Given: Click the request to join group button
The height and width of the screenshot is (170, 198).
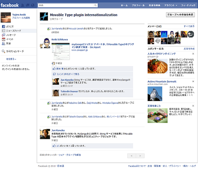Looking at the screenshot, I should 180,15.
